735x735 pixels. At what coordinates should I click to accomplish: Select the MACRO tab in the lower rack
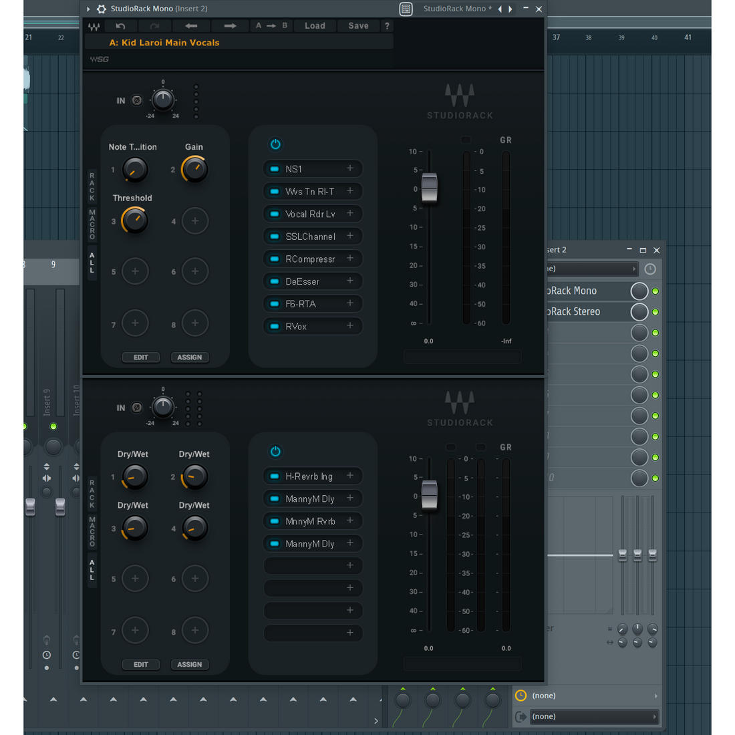tap(92, 532)
